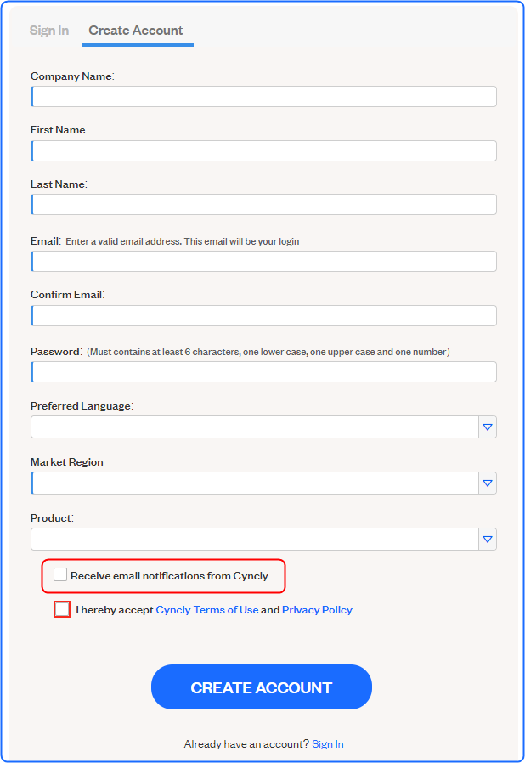Click the Market Region combo box

(x=254, y=483)
